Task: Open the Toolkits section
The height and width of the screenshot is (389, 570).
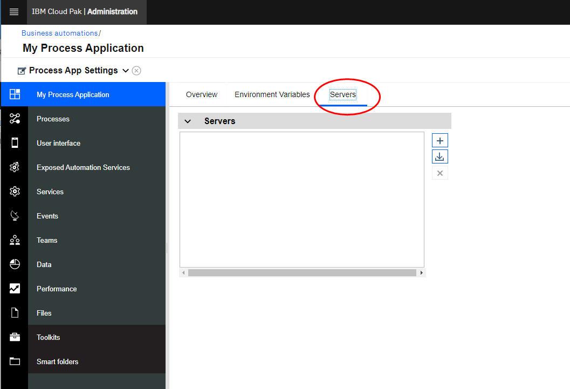Action: pos(48,337)
